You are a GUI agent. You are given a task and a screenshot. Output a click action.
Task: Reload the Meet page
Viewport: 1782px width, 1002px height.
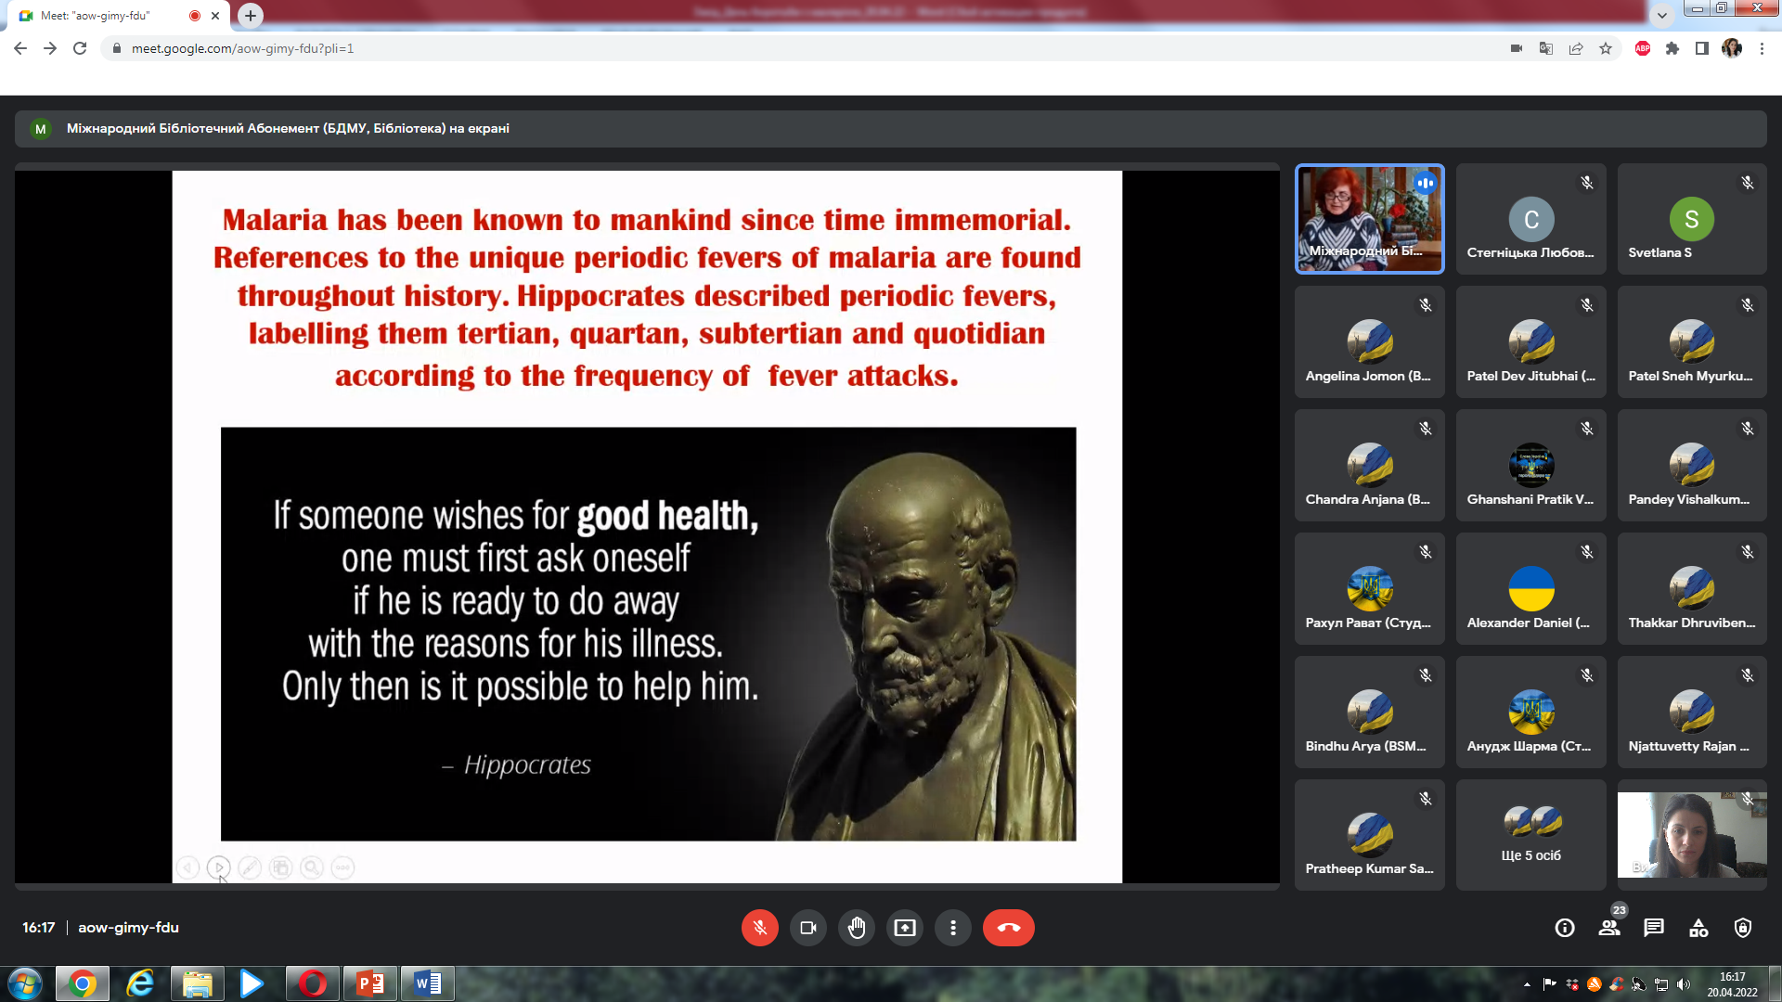[x=80, y=48]
